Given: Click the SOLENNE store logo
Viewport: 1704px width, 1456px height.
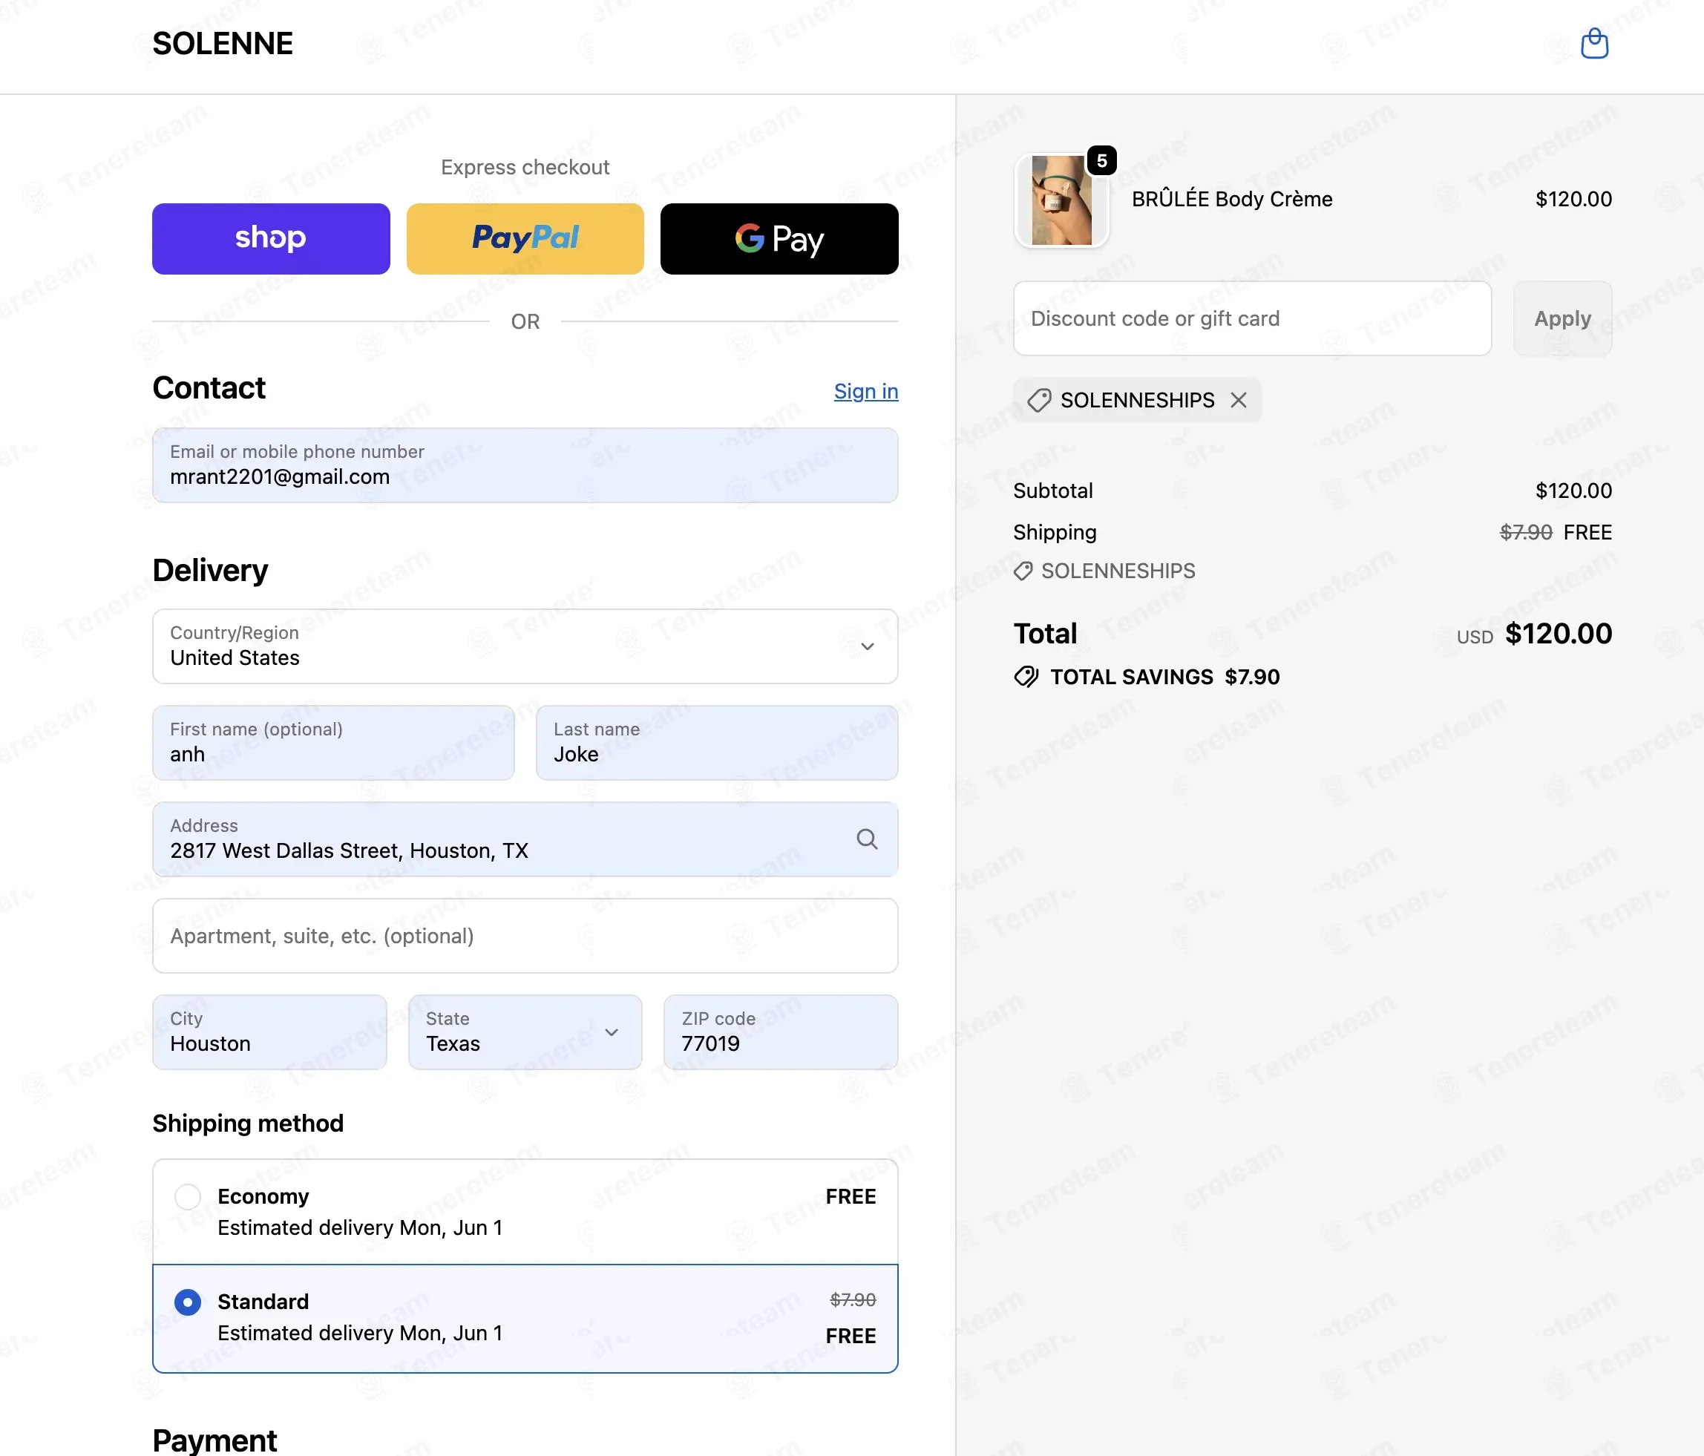Looking at the screenshot, I should pos(223,44).
